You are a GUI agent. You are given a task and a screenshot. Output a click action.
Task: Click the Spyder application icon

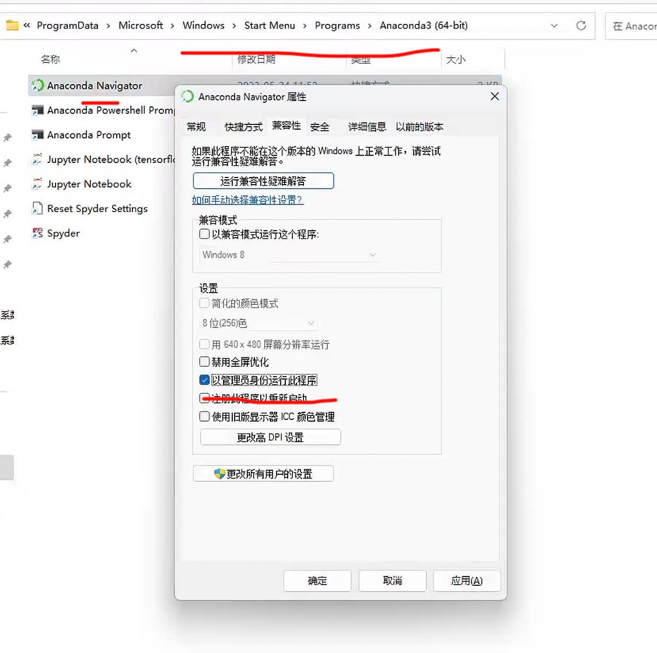(x=37, y=234)
